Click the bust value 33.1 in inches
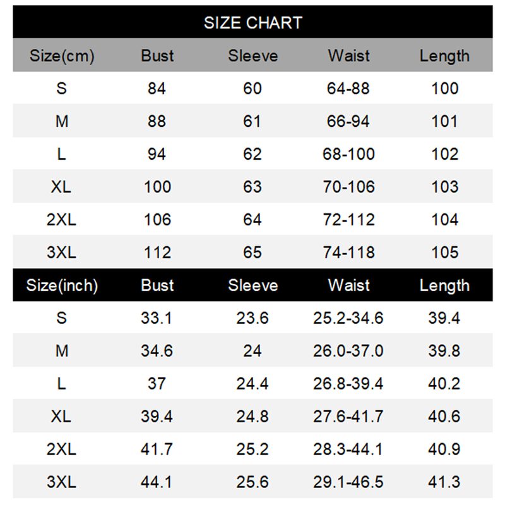505x505 pixels. pos(157,318)
